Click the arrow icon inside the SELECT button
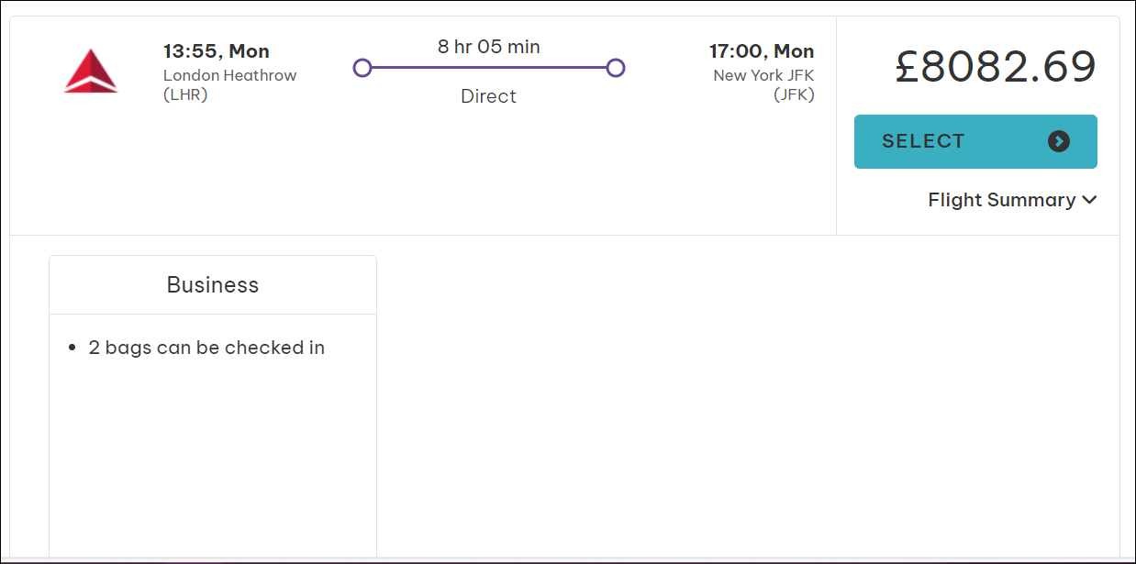Image resolution: width=1136 pixels, height=564 pixels. pos(1059,141)
